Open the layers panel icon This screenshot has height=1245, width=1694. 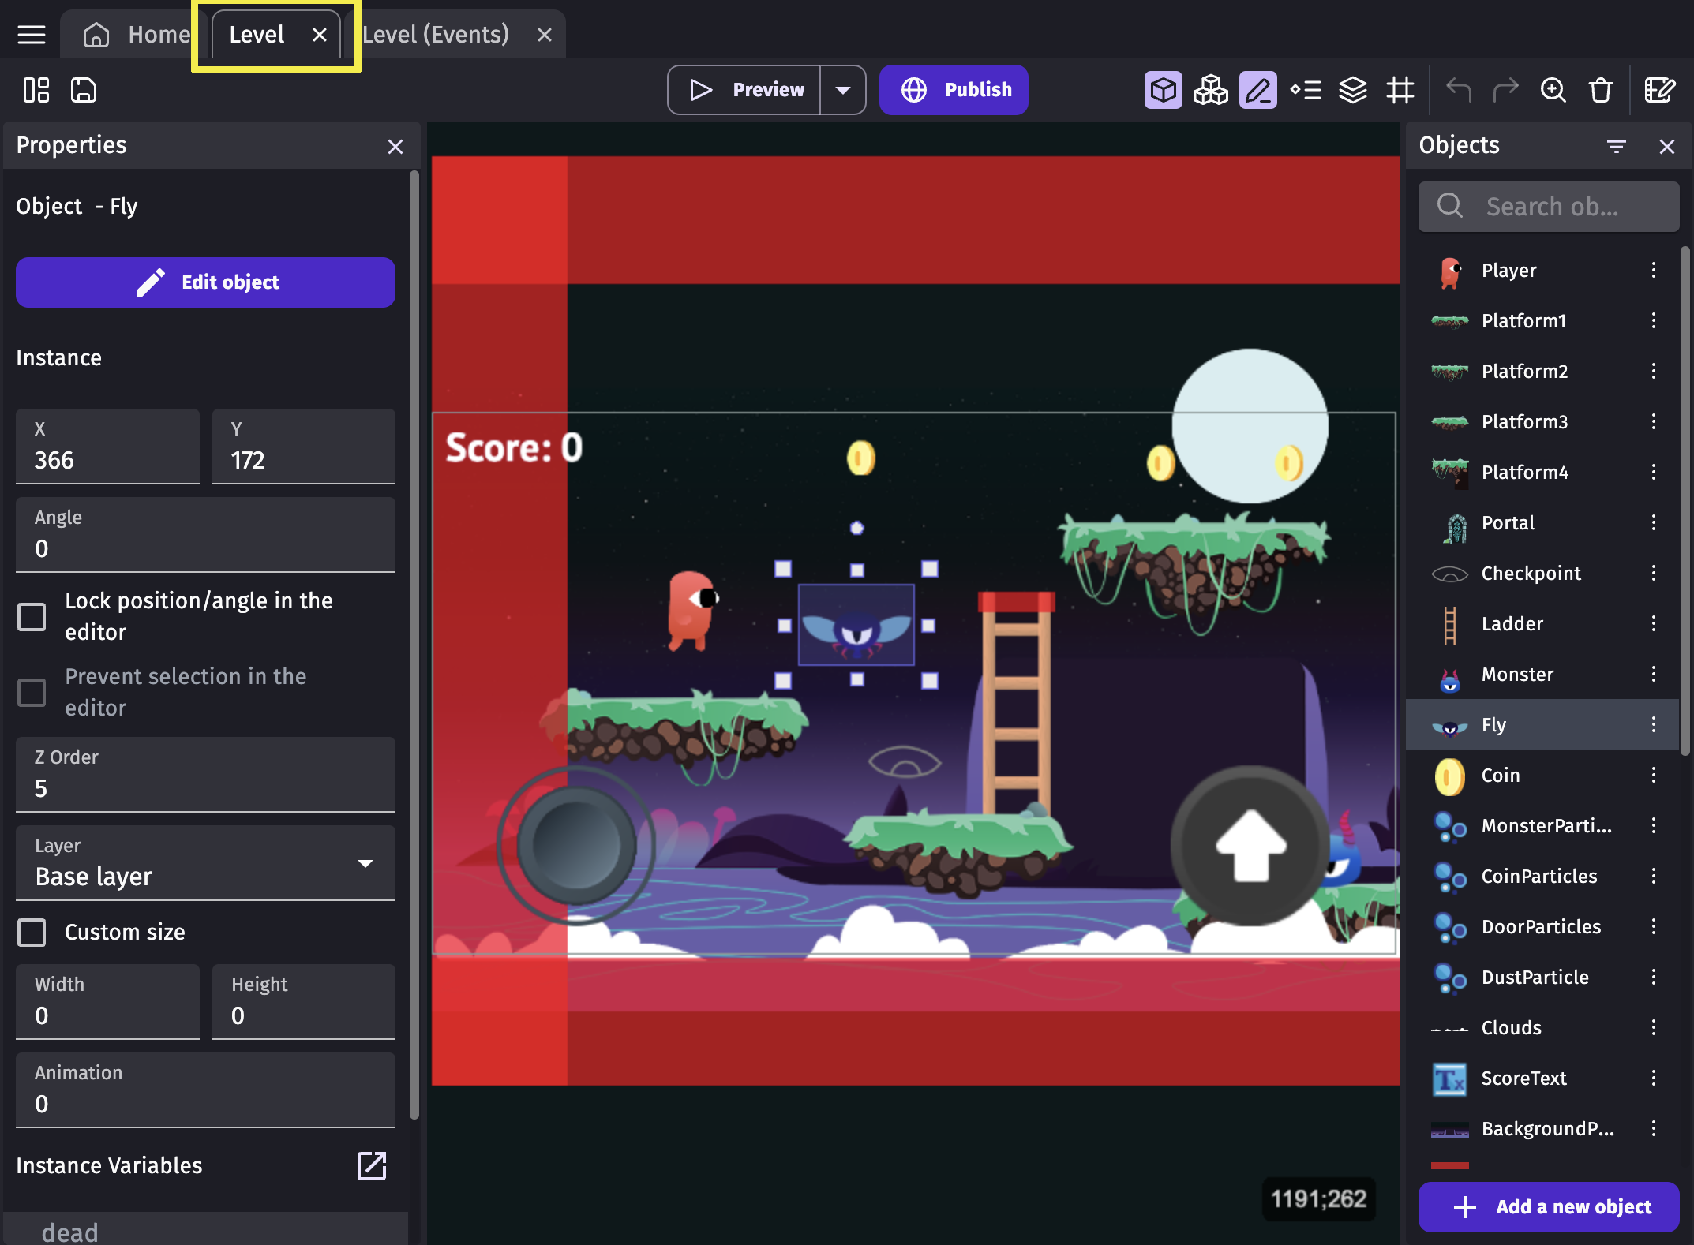(1353, 90)
